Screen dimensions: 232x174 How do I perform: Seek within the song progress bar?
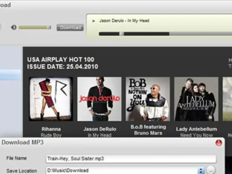[165, 34]
